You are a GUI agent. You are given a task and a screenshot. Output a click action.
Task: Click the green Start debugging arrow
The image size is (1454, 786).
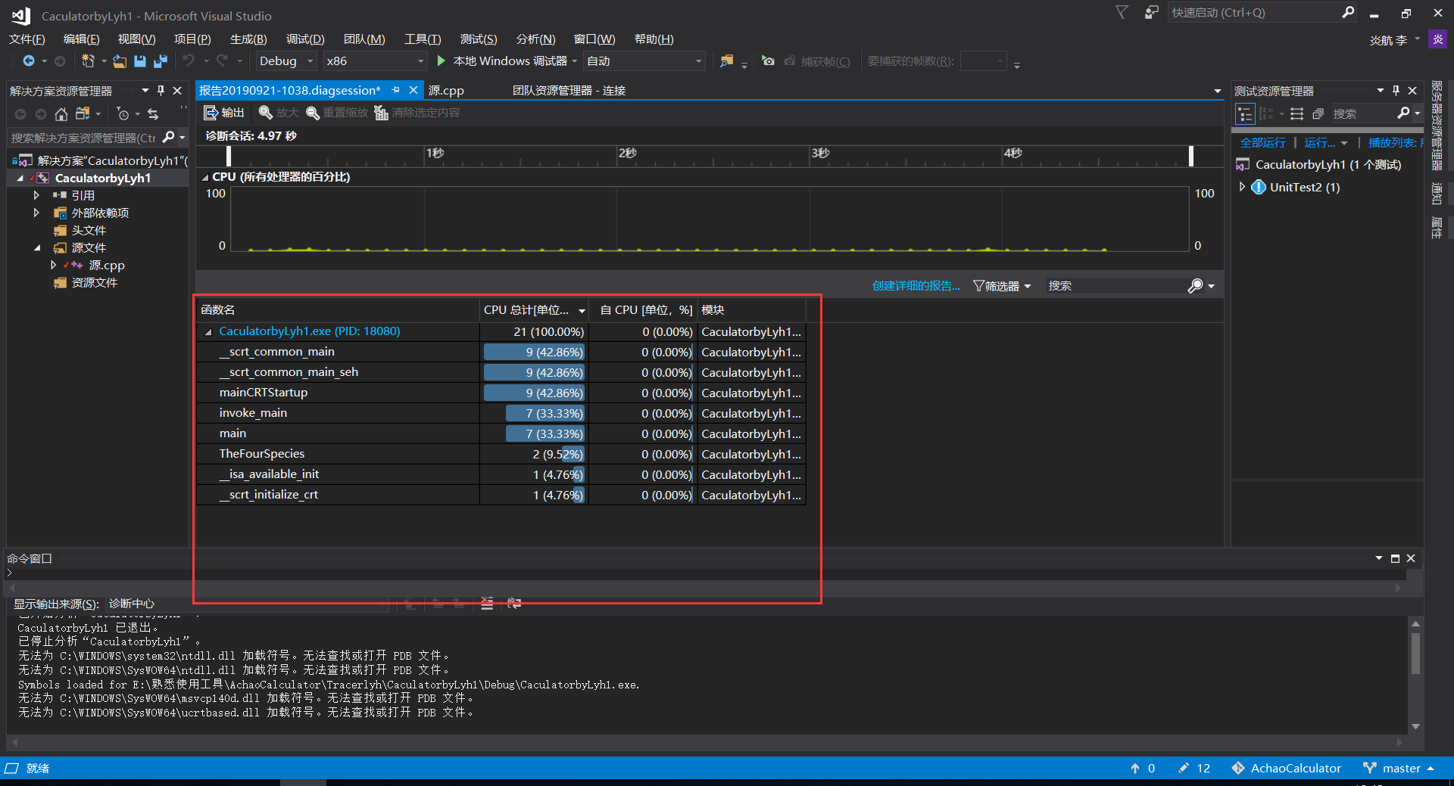point(442,61)
